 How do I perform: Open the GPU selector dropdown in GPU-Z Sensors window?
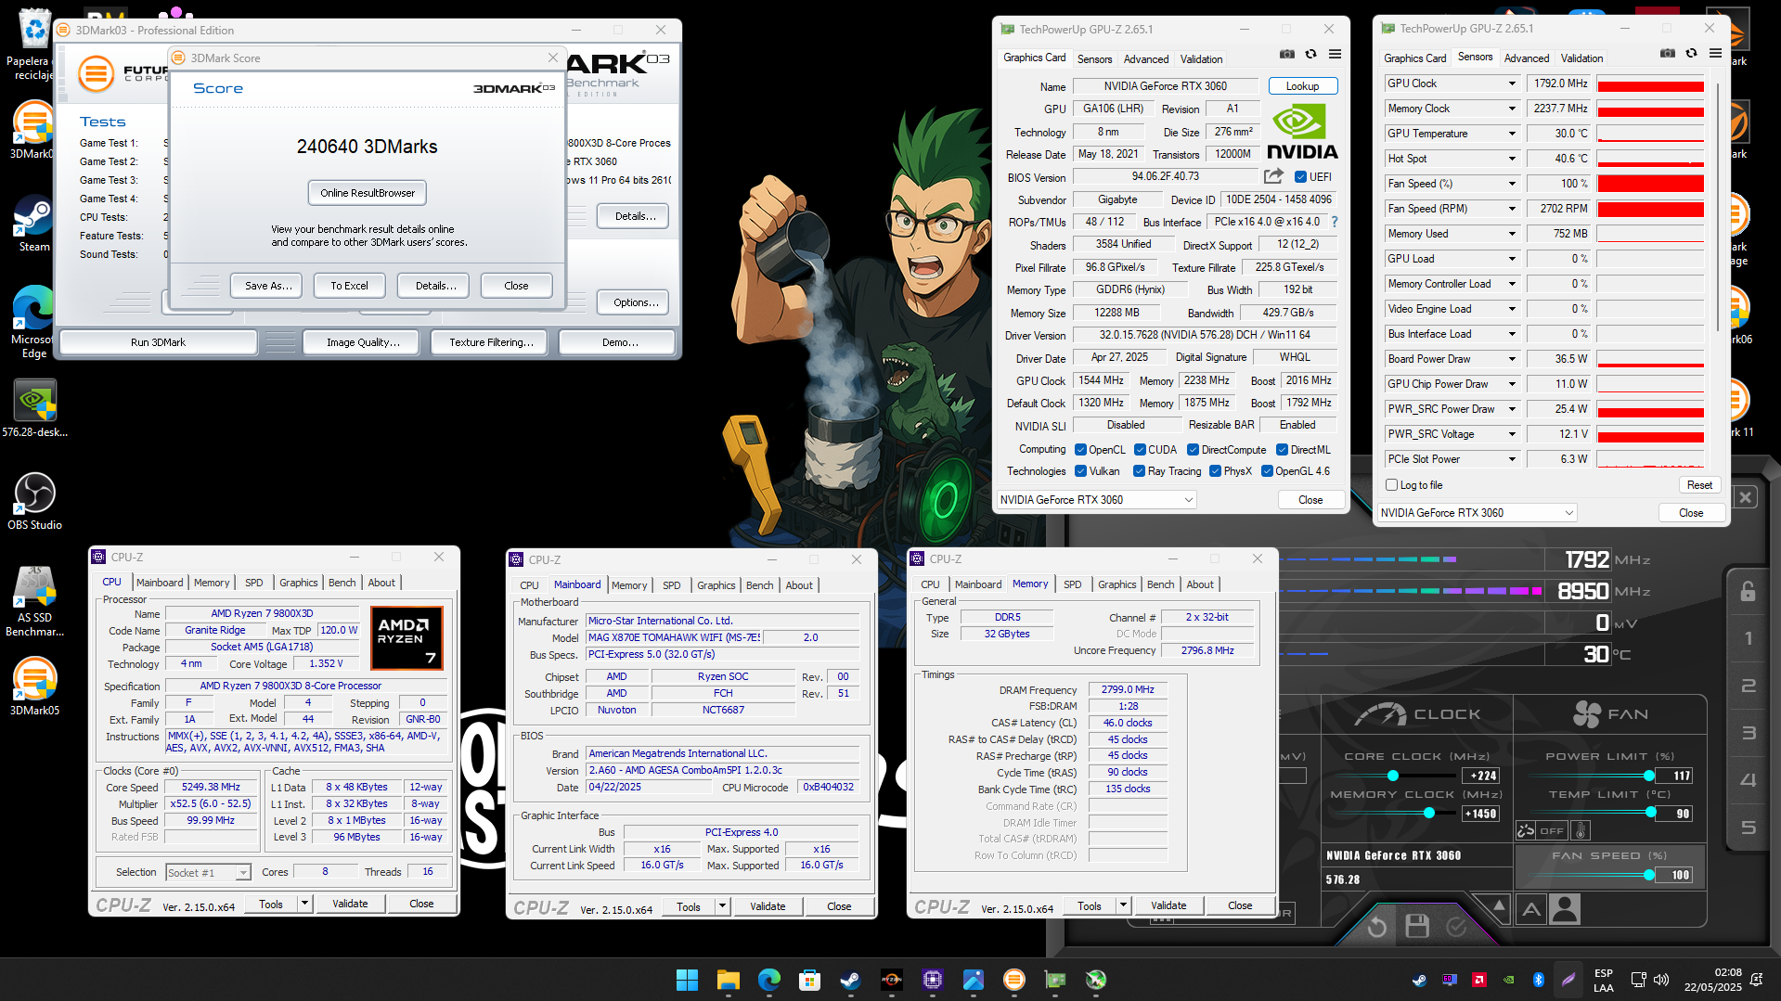[1477, 513]
